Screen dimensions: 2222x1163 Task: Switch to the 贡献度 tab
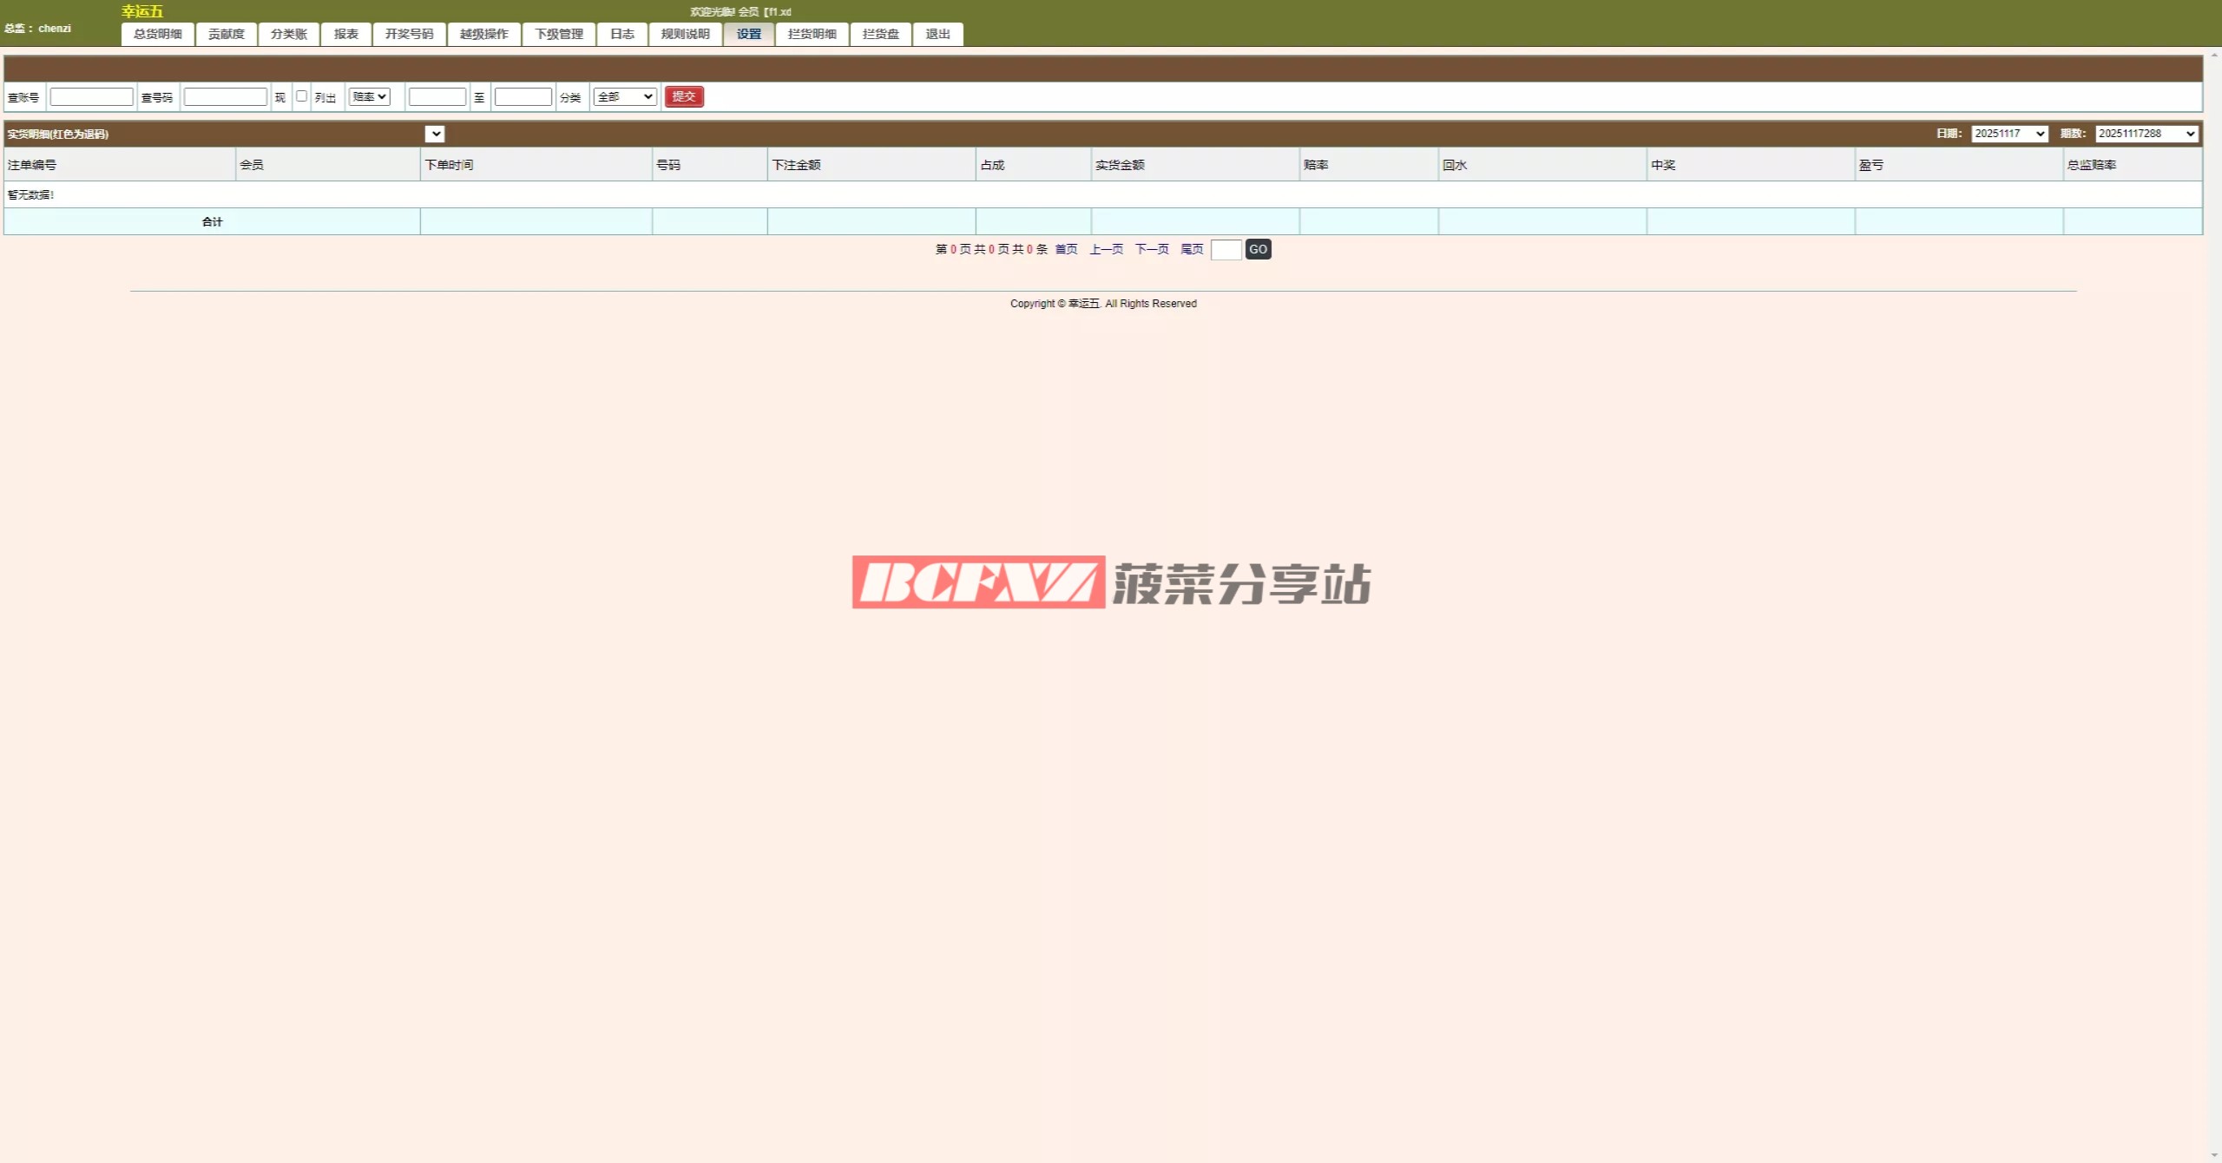pyautogui.click(x=226, y=34)
